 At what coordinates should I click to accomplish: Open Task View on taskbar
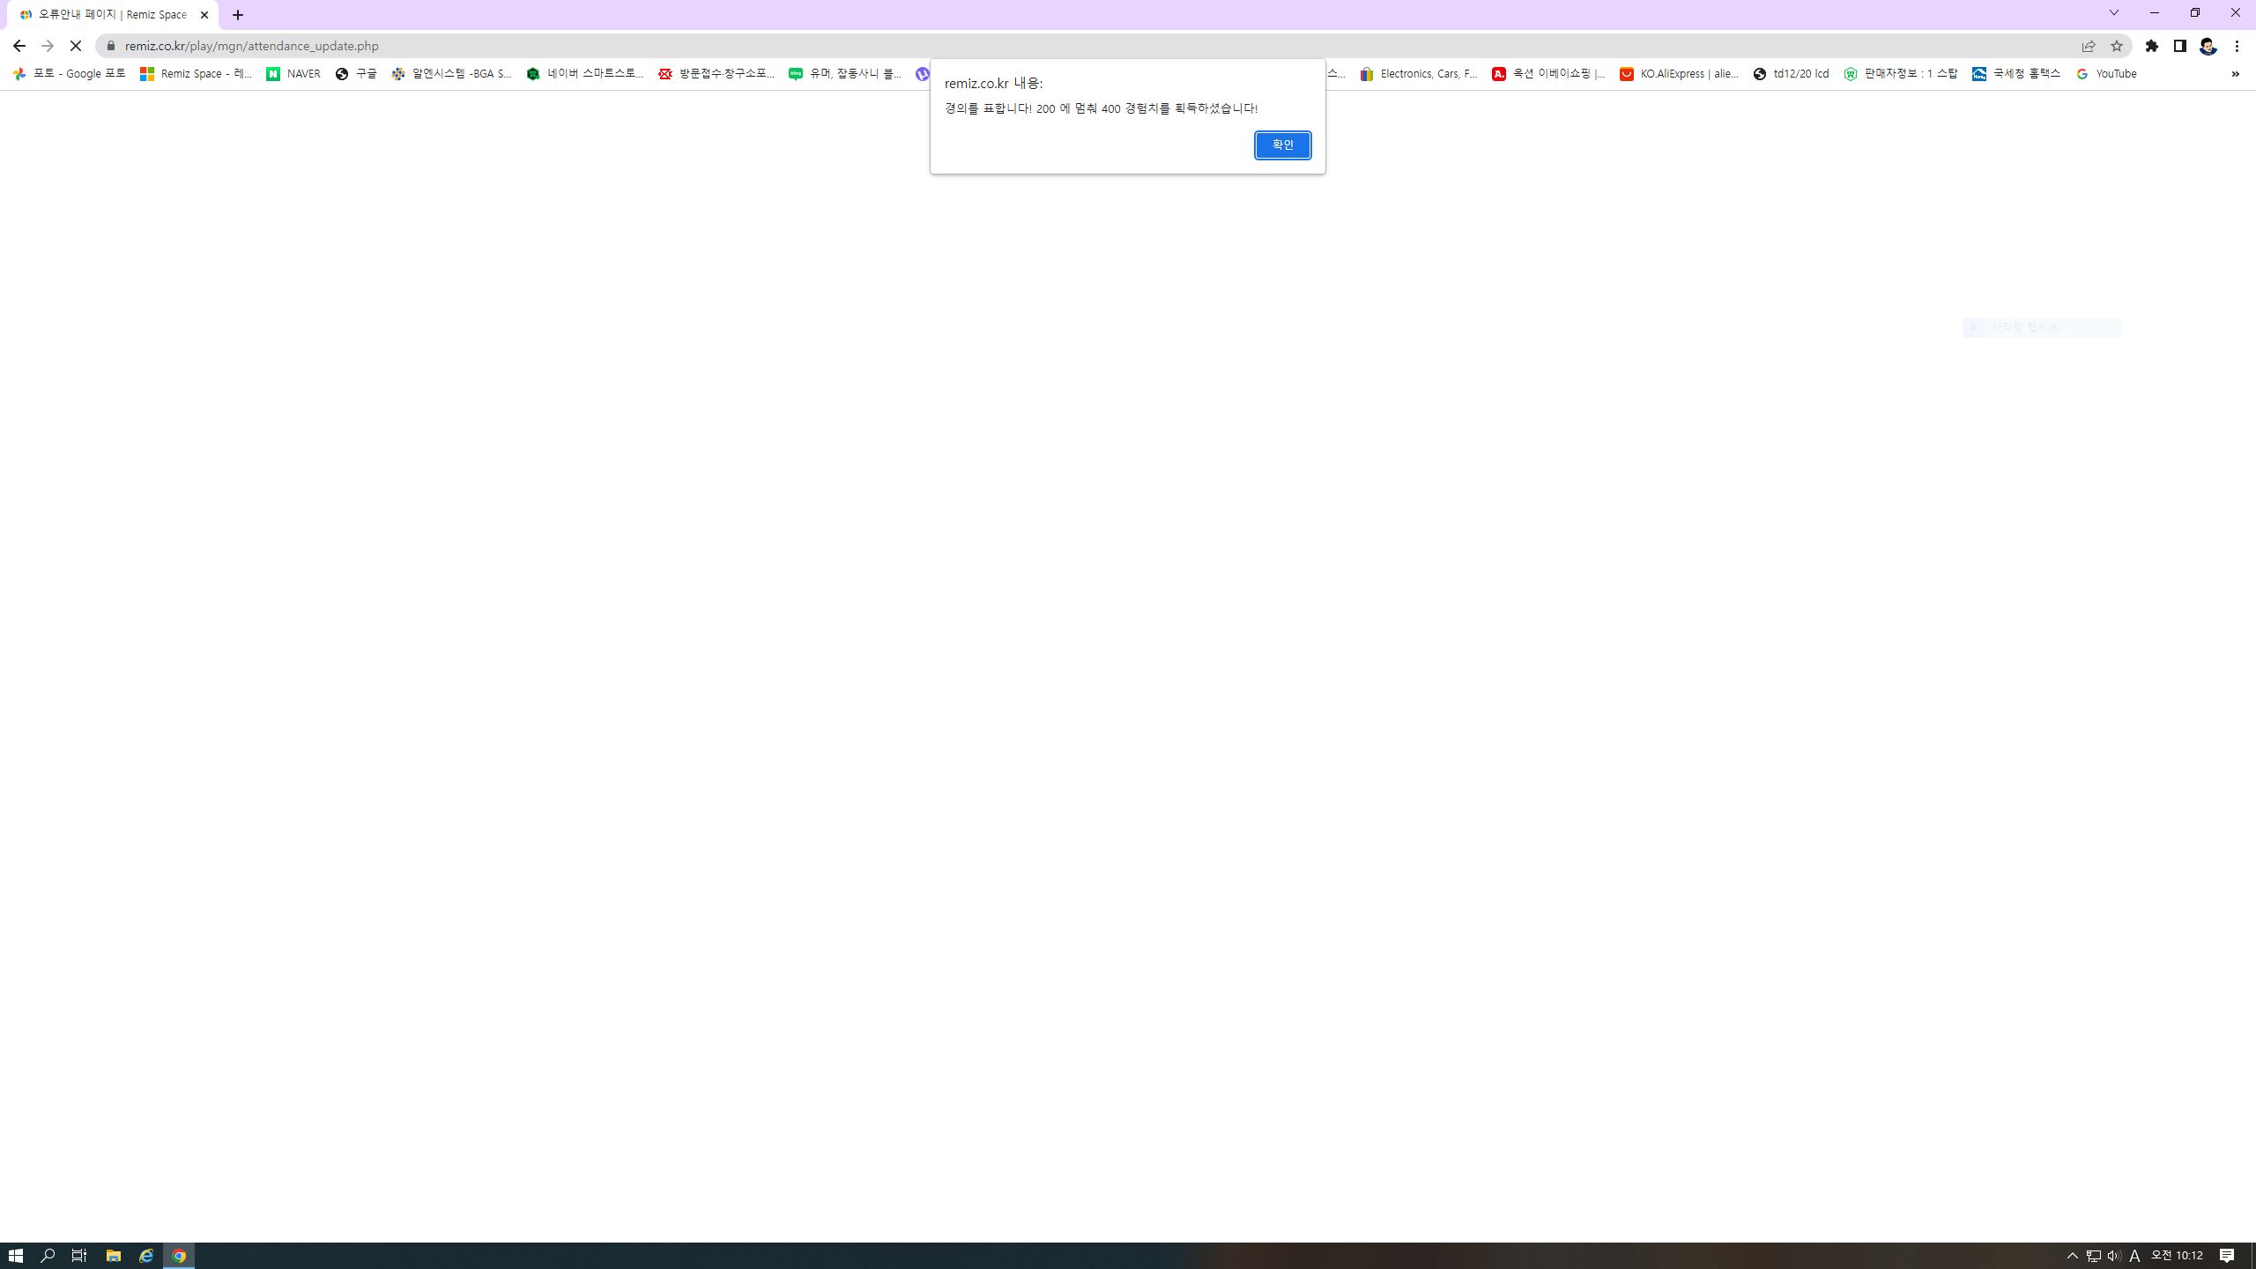[x=79, y=1256]
